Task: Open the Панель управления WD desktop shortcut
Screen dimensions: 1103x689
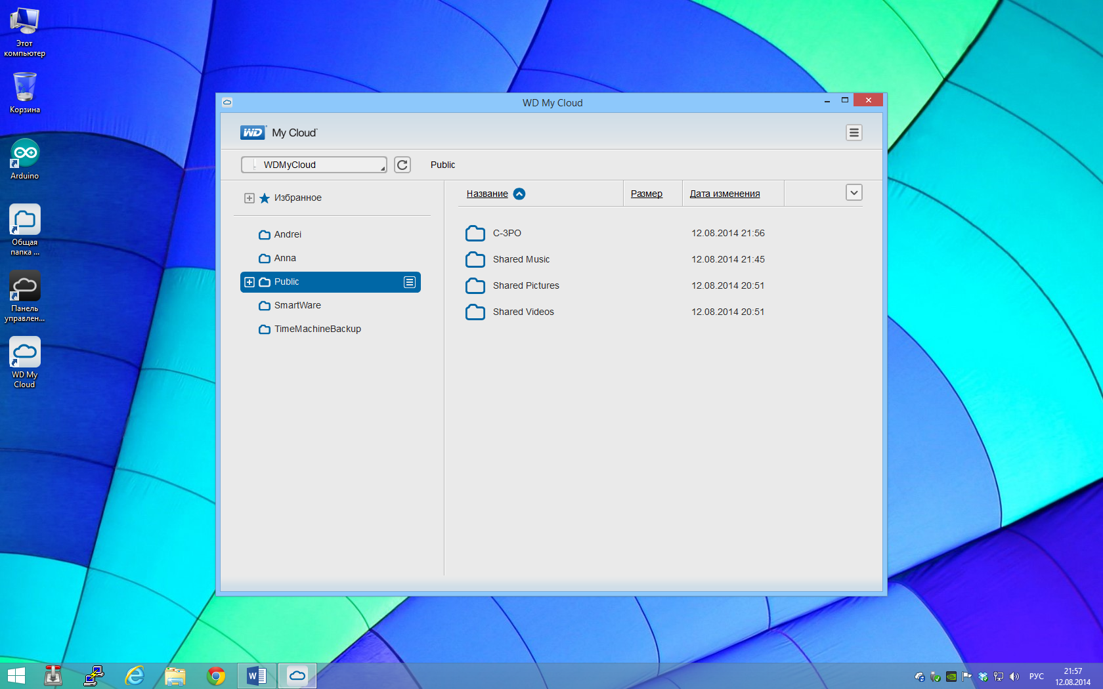Action: tap(25, 296)
